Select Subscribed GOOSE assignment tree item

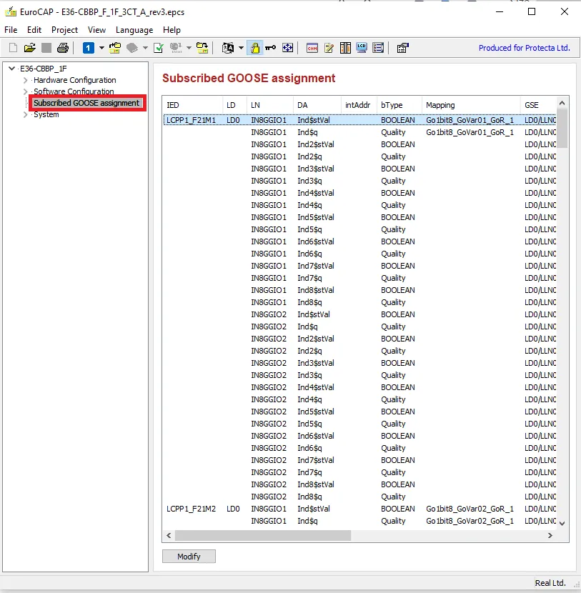click(x=86, y=103)
